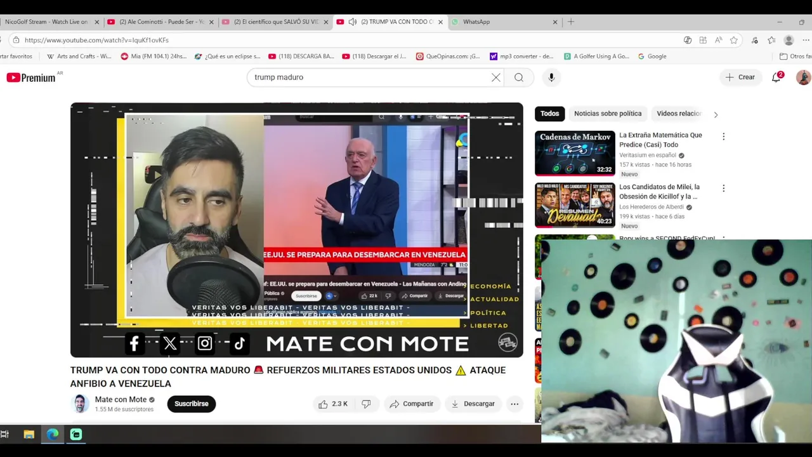Open the YouTube account avatar menu

803,77
